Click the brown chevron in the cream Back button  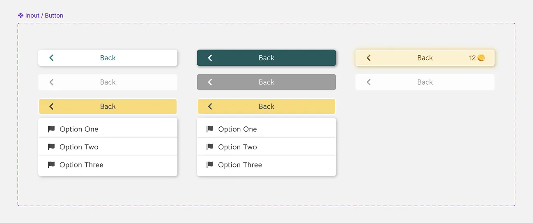(x=368, y=58)
